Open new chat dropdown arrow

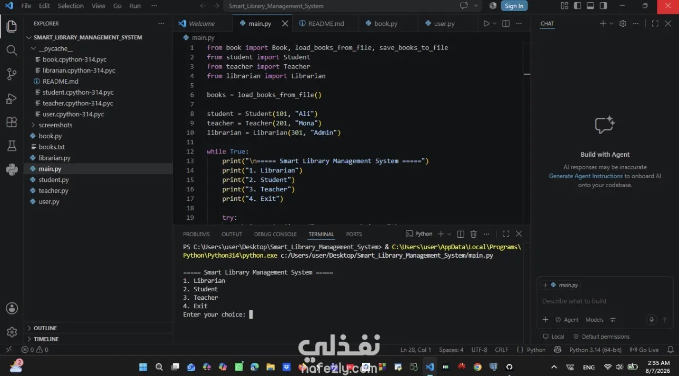pos(611,24)
